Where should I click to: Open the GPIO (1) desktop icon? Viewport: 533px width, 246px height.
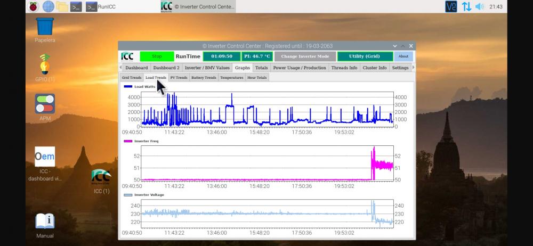(45, 68)
